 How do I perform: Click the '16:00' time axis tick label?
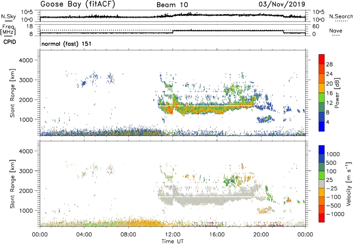click(217, 235)
